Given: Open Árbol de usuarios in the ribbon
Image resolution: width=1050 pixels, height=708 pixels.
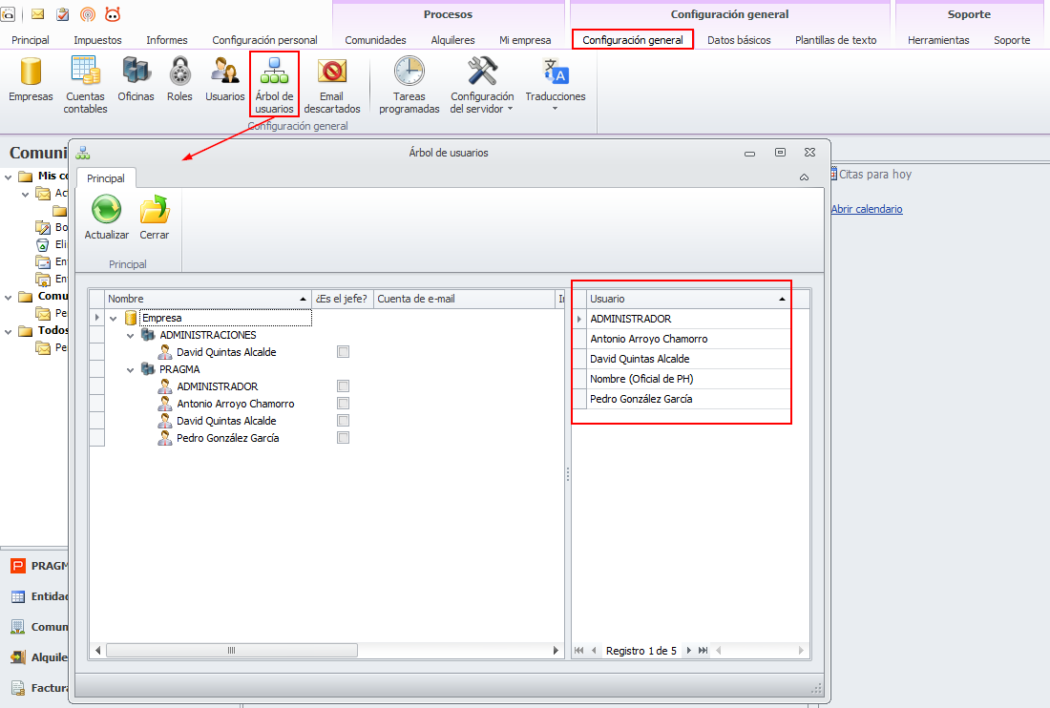Looking at the screenshot, I should [275, 85].
